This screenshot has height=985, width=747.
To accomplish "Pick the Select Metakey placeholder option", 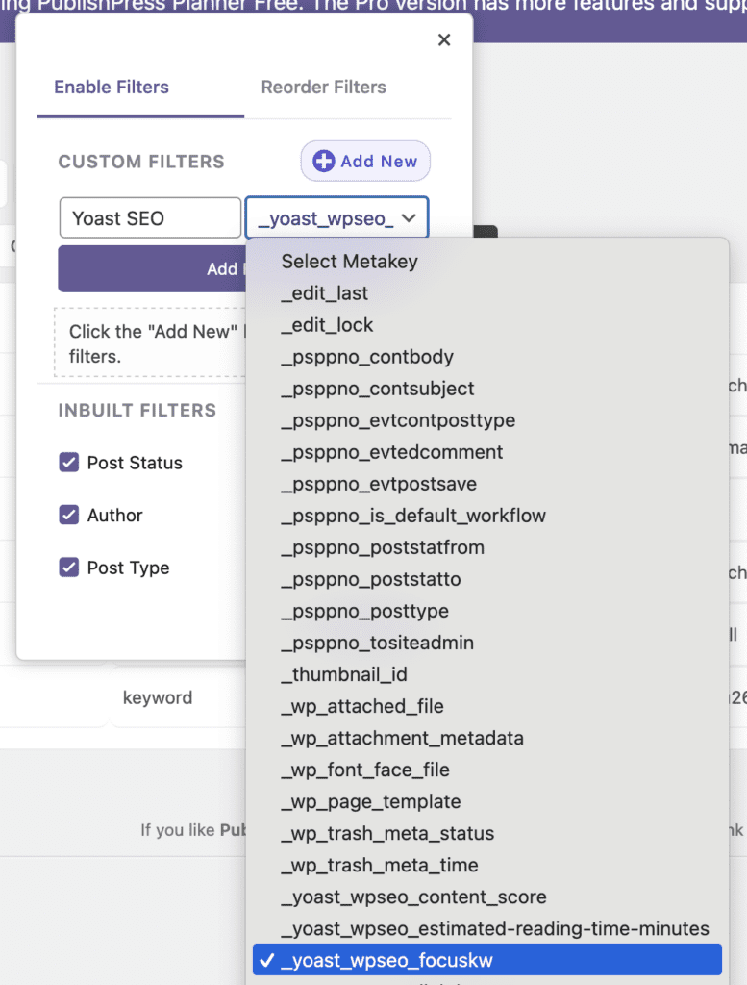I will pyautogui.click(x=349, y=262).
